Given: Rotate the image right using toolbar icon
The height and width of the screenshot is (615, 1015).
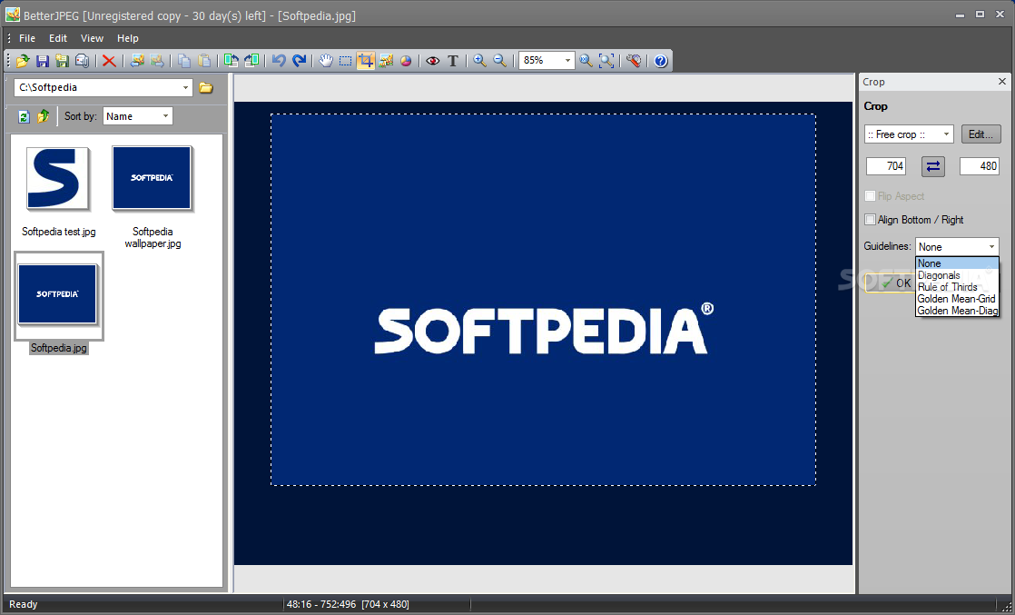Looking at the screenshot, I should pos(251,61).
